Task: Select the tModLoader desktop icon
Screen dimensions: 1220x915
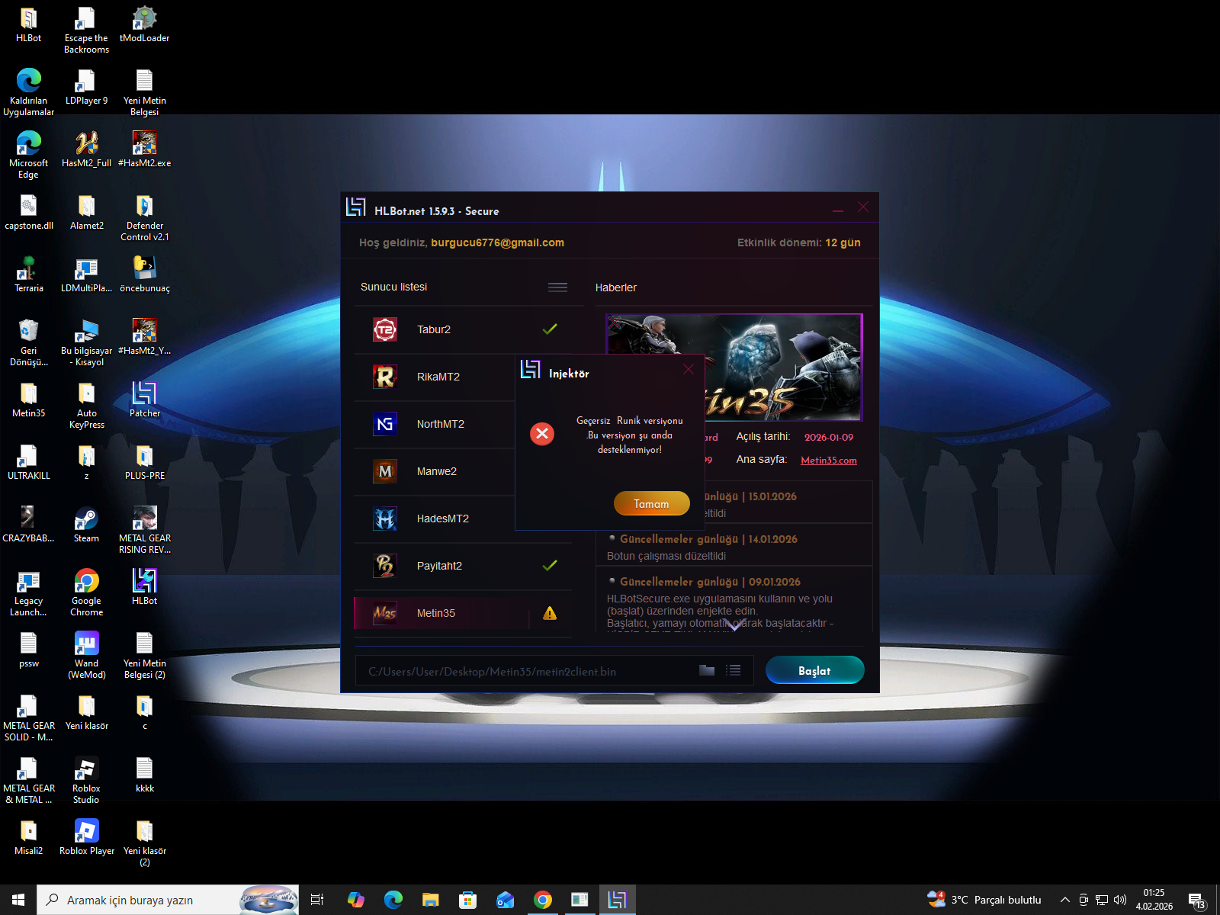Action: pyautogui.click(x=144, y=24)
